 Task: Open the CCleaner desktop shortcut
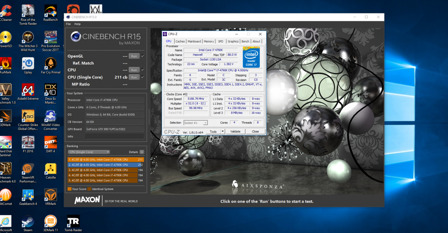(x=6, y=13)
